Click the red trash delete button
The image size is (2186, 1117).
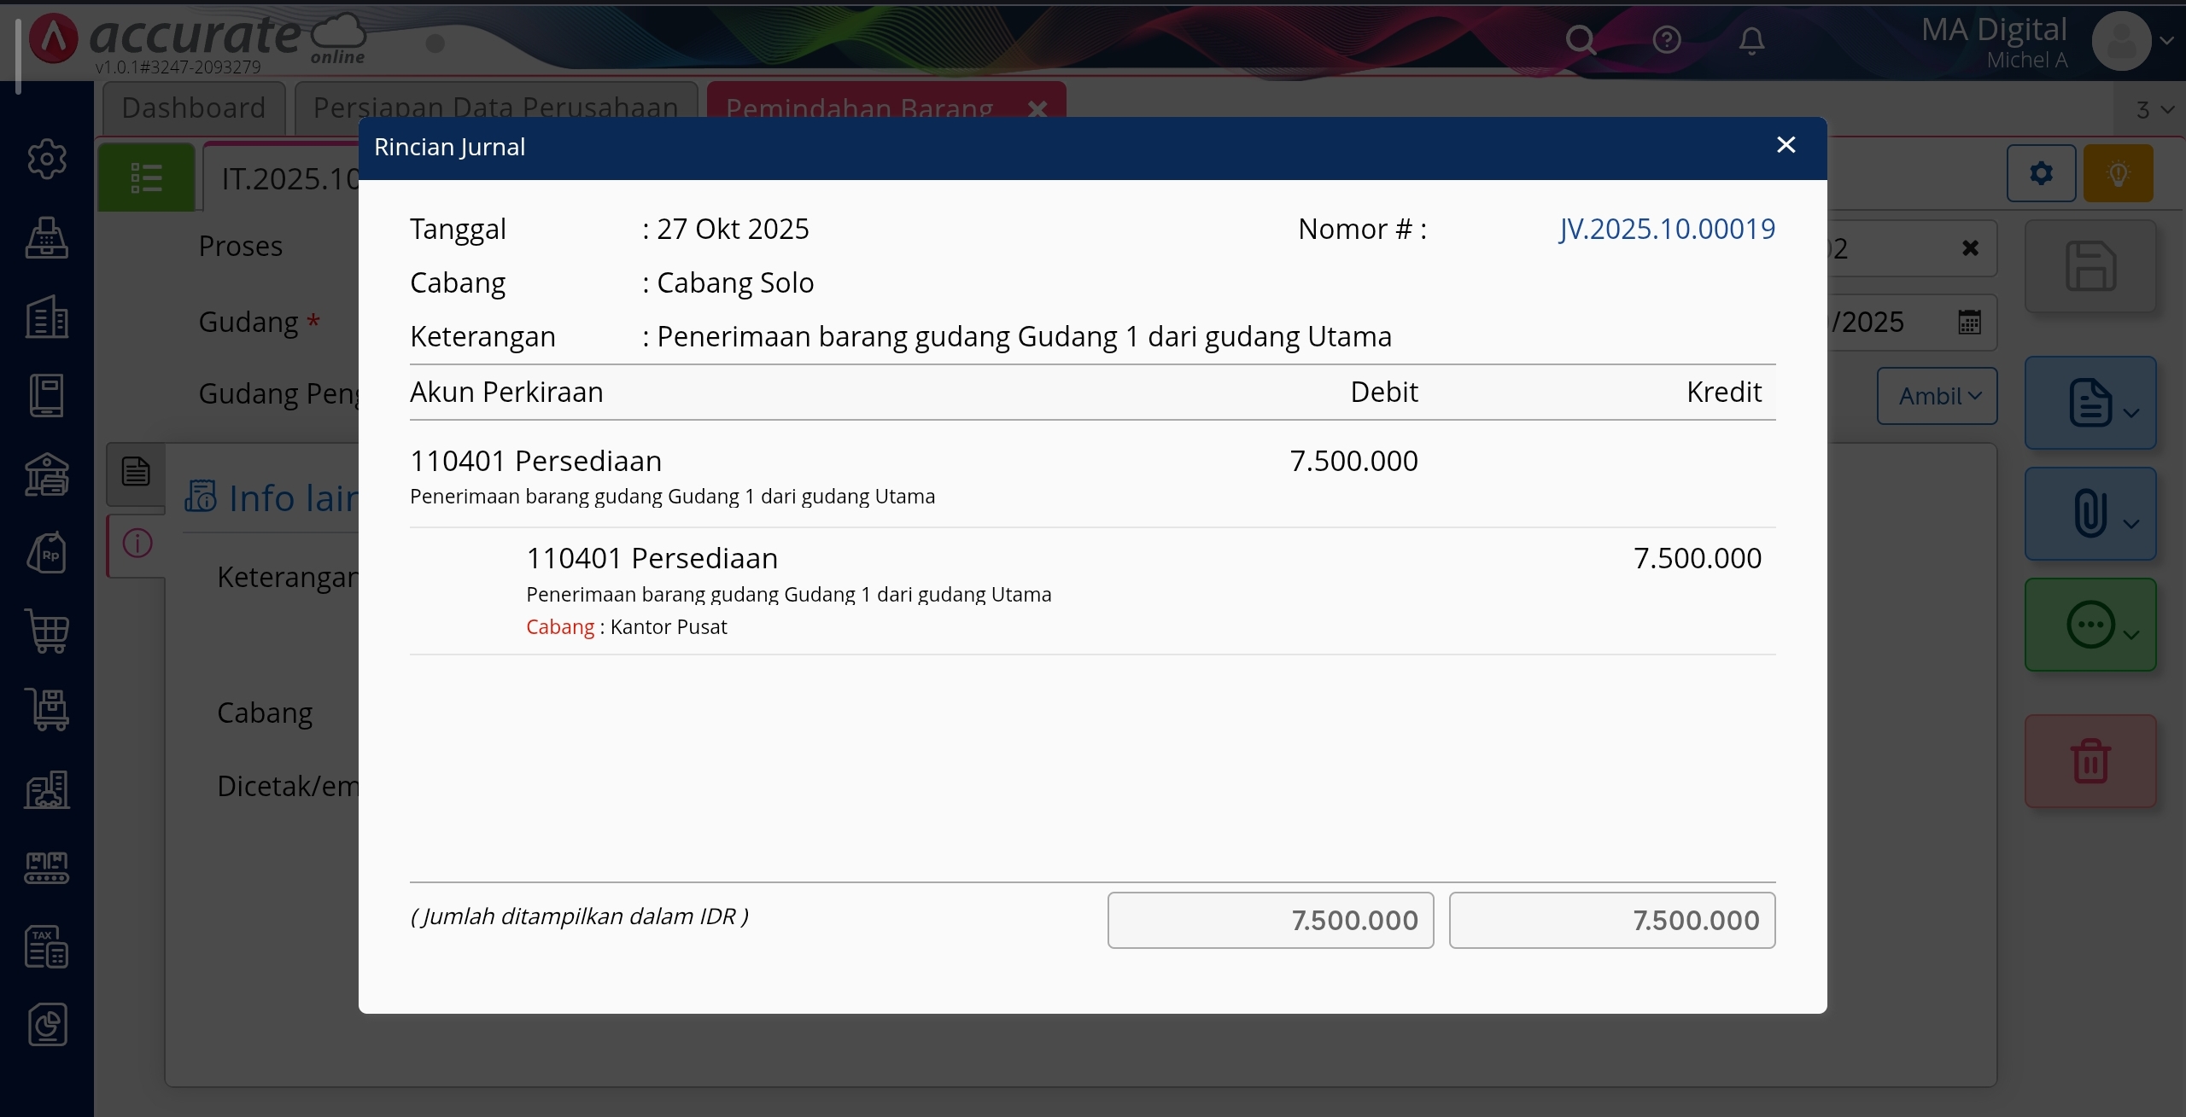2090,761
